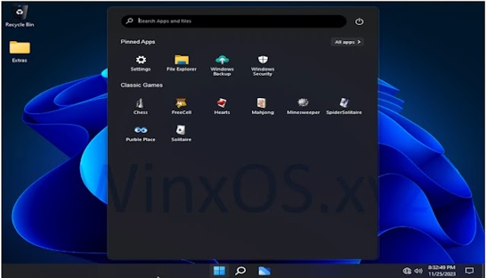Open Windows Security app
Viewport: 487px width, 278px height.
coord(263,65)
